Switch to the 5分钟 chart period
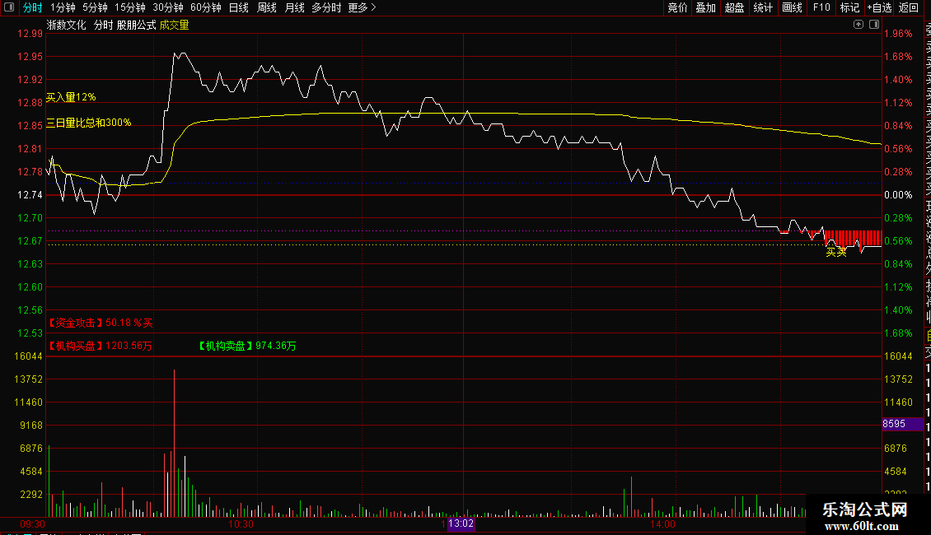 pyautogui.click(x=95, y=7)
